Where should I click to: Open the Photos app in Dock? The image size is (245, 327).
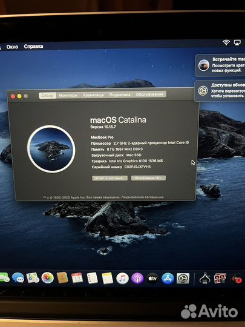[x=48, y=278]
